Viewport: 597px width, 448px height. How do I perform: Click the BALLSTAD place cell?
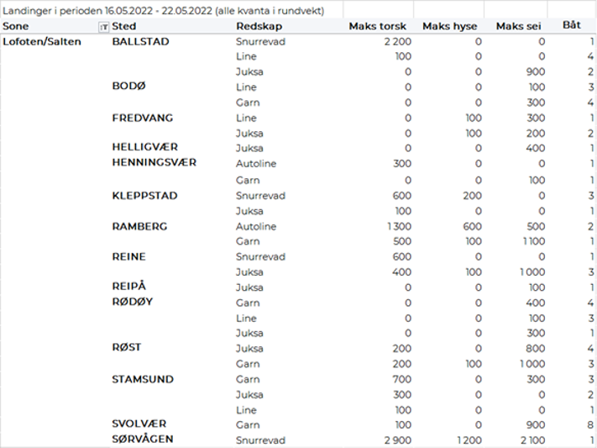click(x=140, y=41)
